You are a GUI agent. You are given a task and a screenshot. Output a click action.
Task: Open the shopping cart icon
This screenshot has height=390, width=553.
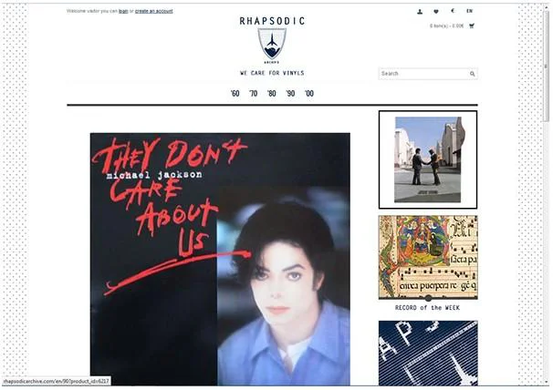point(472,26)
